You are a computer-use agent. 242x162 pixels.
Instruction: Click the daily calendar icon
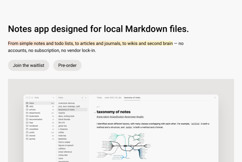(x=27, y=106)
